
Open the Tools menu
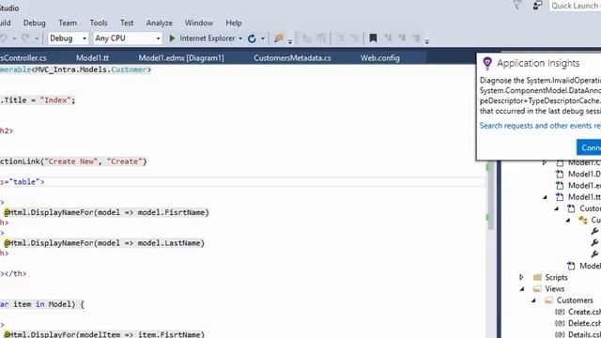tap(99, 23)
